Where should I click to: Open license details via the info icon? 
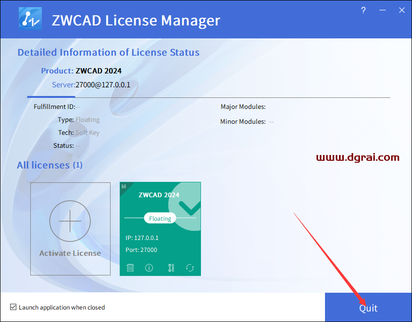[x=149, y=268]
